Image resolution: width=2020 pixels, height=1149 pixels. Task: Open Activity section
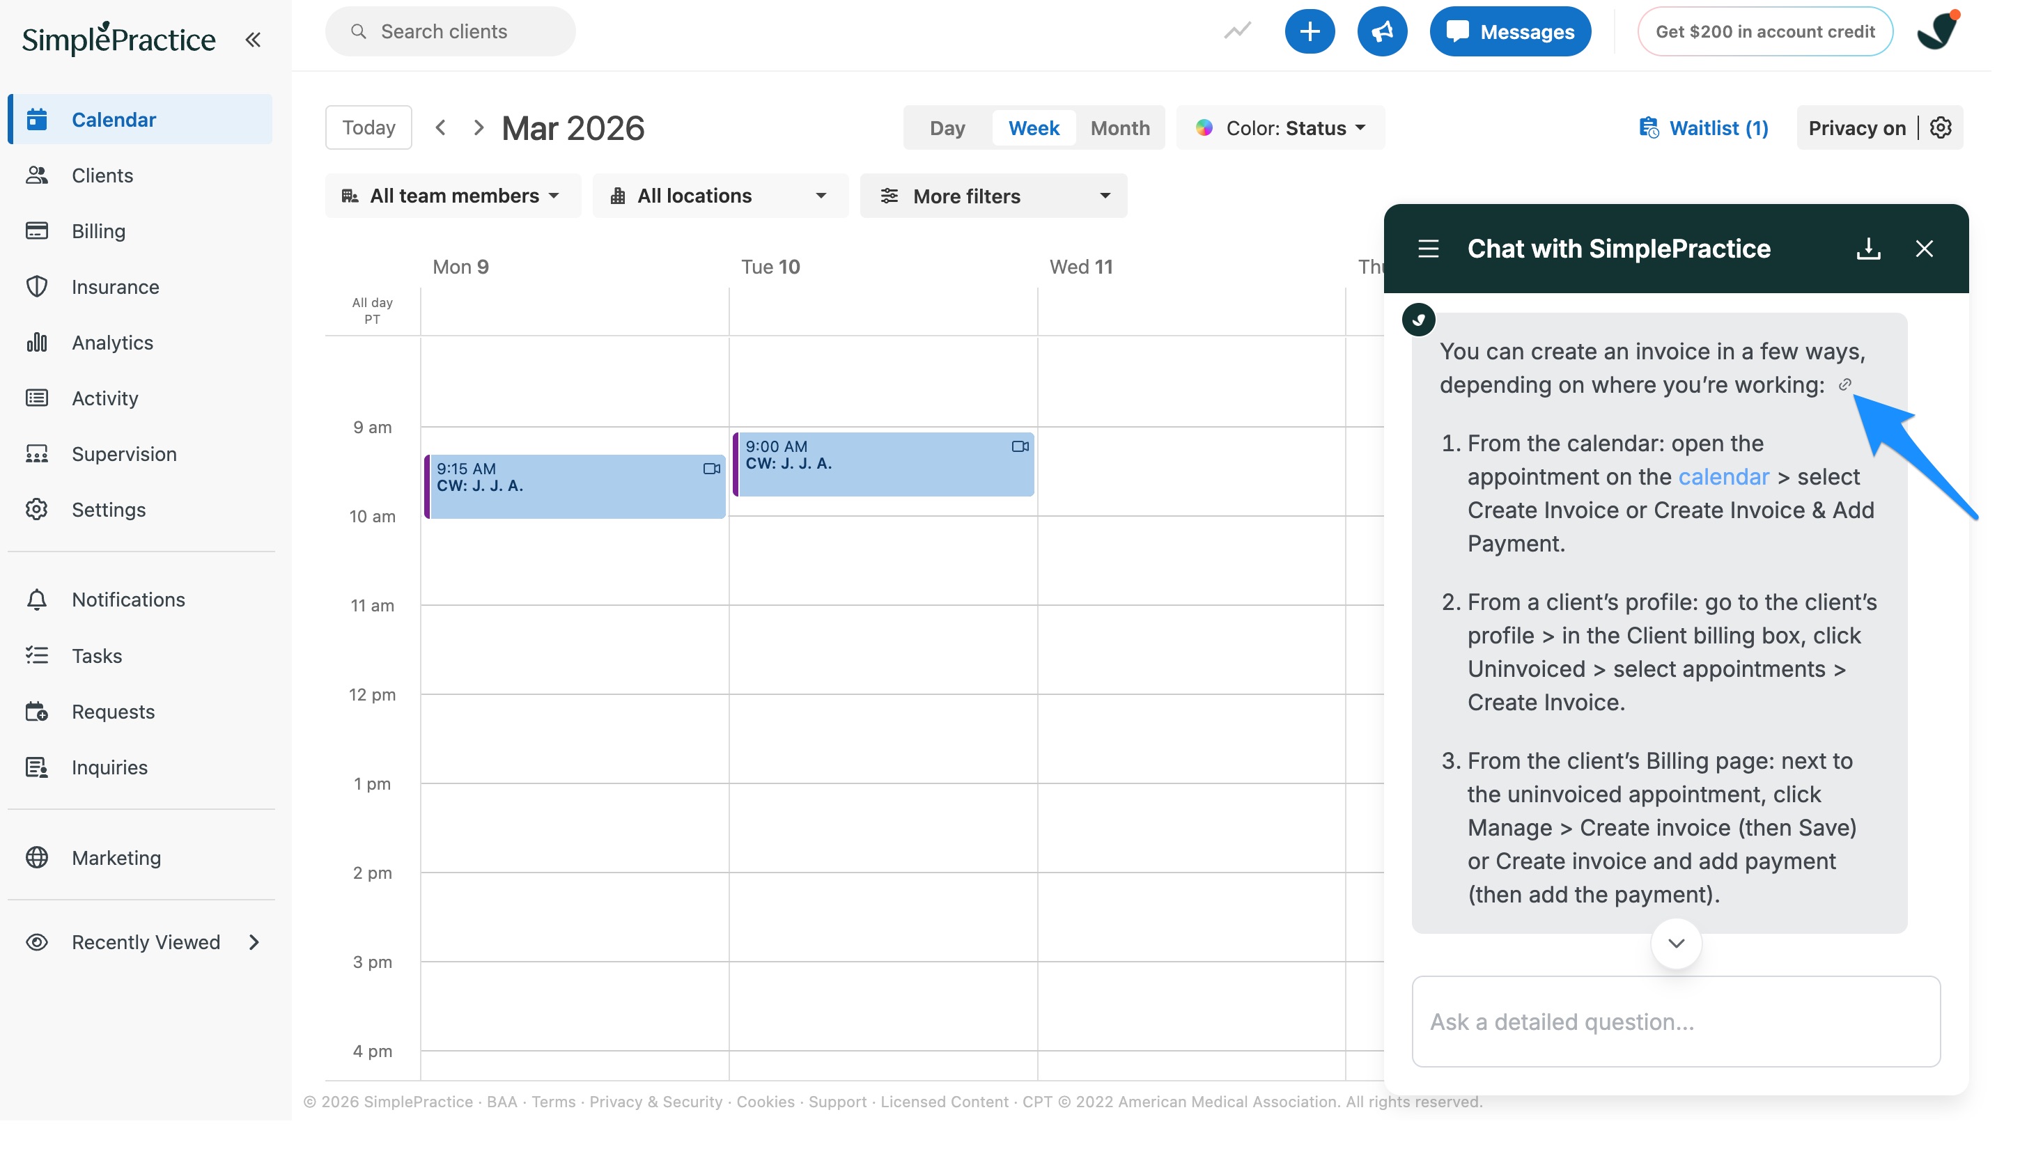point(141,398)
